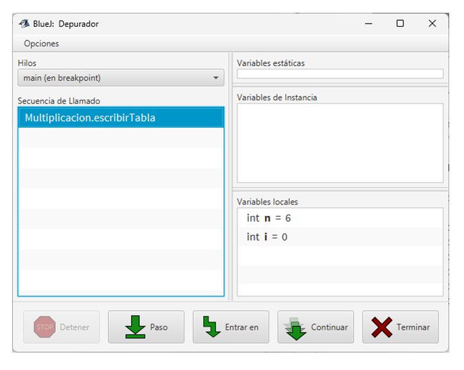Click the Terminar button
464x370 pixels.
click(400, 327)
